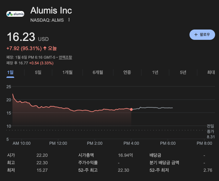Switch to the 5일 chart tab
Image resolution: width=219 pixels, height=181 pixels.
tap(38, 72)
